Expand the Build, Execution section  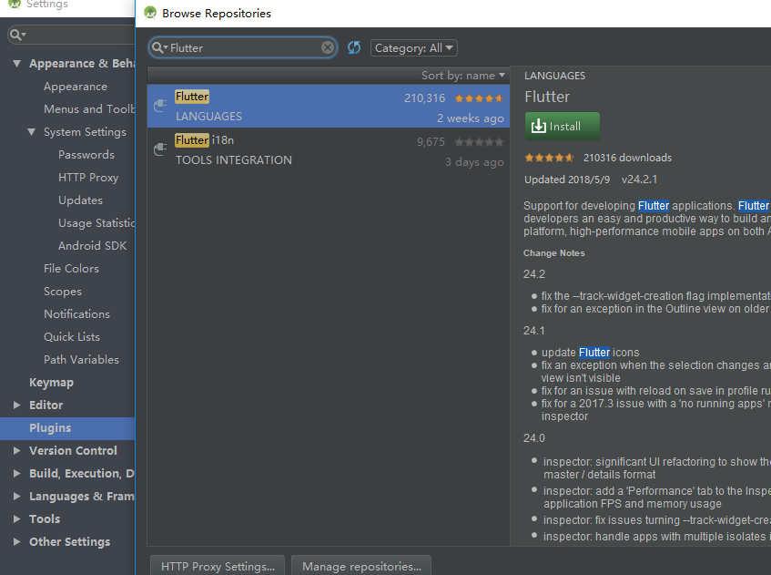(16, 473)
